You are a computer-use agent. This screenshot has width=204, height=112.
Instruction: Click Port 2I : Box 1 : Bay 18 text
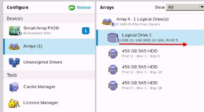tap(142, 88)
